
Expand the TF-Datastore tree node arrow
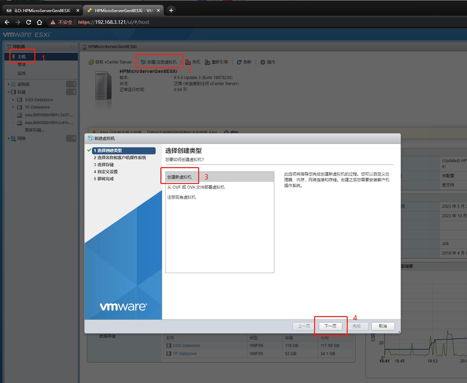(13, 107)
